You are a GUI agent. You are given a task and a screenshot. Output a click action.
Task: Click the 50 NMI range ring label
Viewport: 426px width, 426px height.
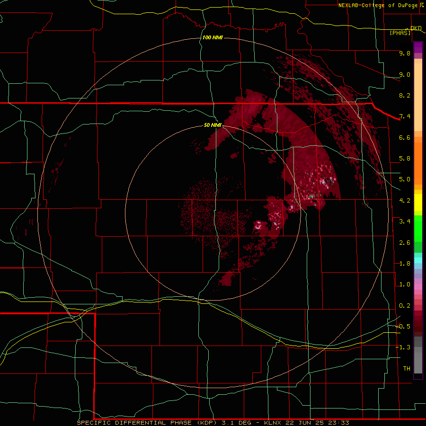point(213,125)
